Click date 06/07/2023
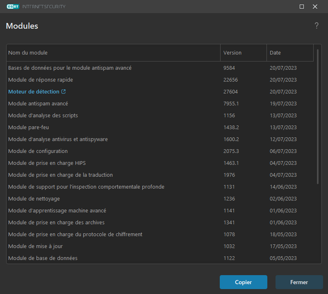 click(283, 151)
